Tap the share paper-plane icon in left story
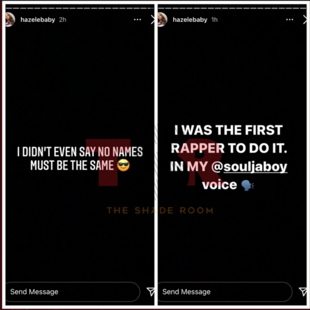Viewport: 310px width, 310px height. (151, 292)
